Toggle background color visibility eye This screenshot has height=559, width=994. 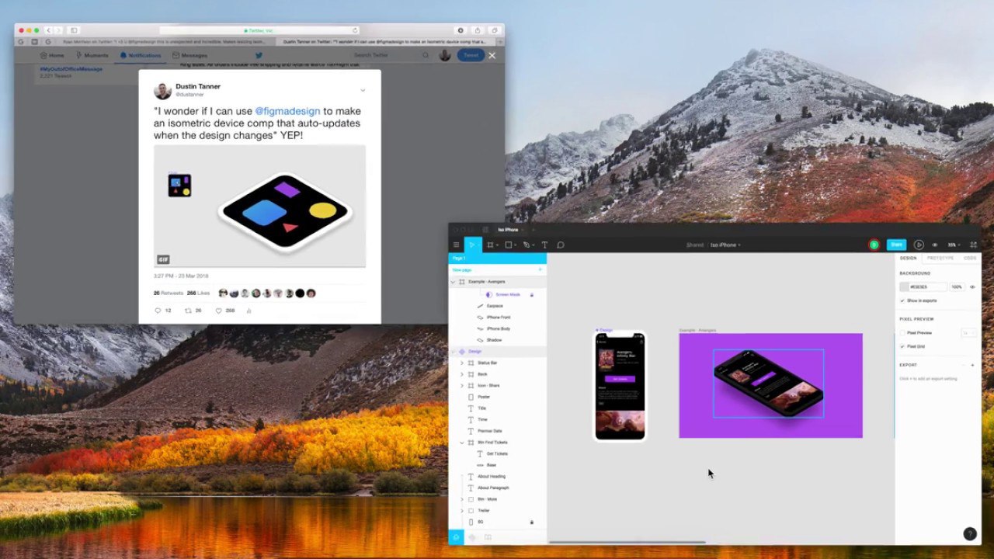tap(972, 286)
